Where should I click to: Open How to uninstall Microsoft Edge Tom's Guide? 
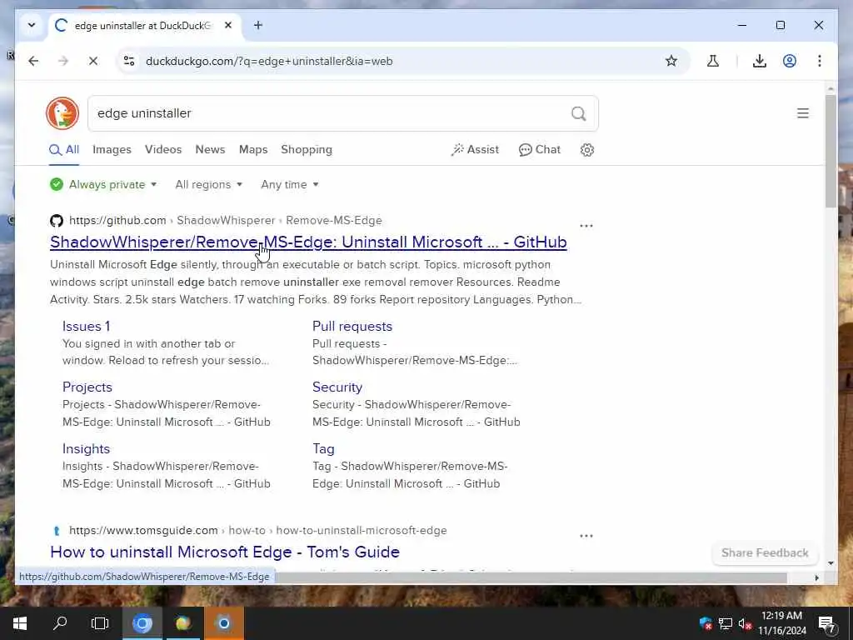(225, 552)
